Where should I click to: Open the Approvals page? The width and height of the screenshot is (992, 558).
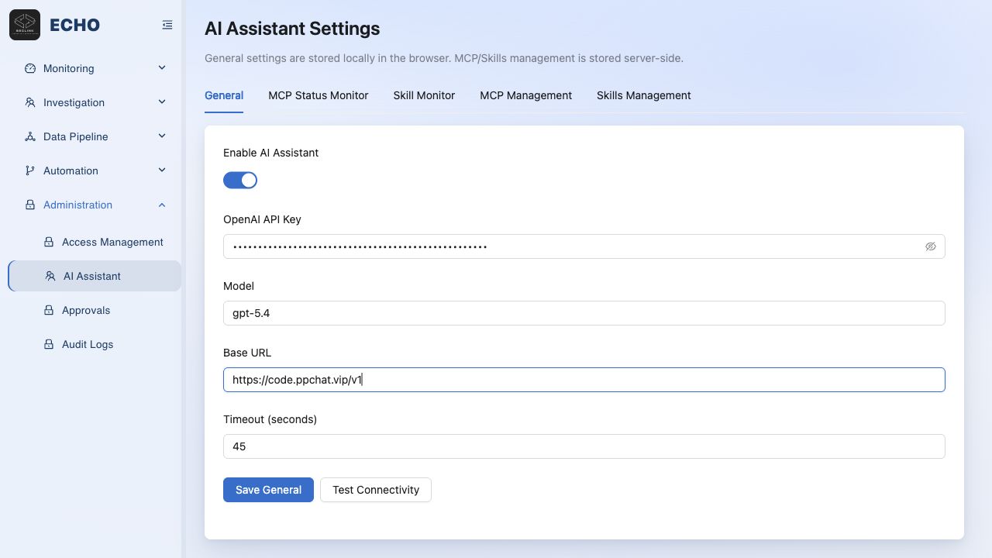point(95,310)
